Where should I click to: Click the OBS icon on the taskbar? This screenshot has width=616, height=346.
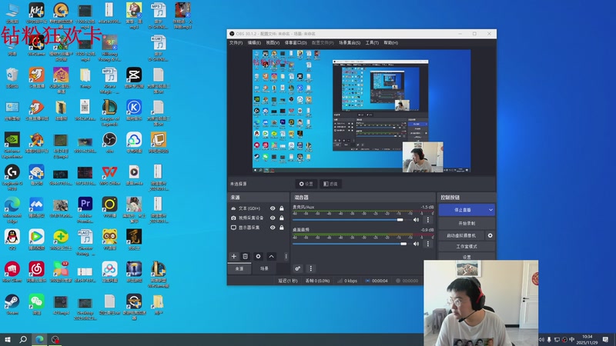coord(55,339)
